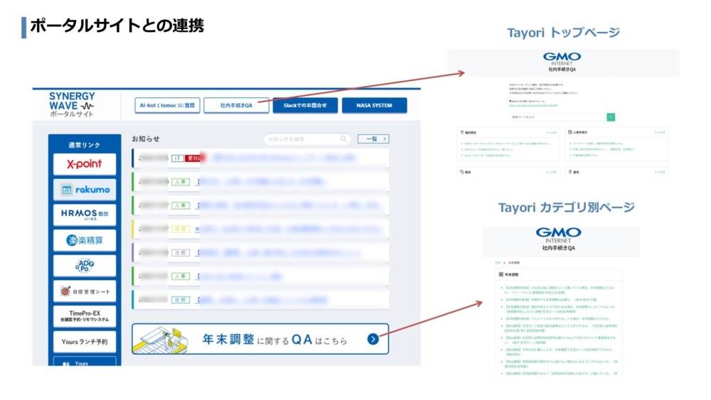The image size is (711, 400).
Task: Open 楽楽精算 from the sidebar
Action: [85, 240]
